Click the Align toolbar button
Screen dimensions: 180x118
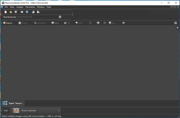[x=55, y=23]
